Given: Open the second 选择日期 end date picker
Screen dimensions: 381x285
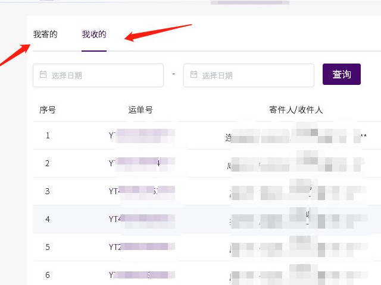Looking at the screenshot, I should coord(249,75).
